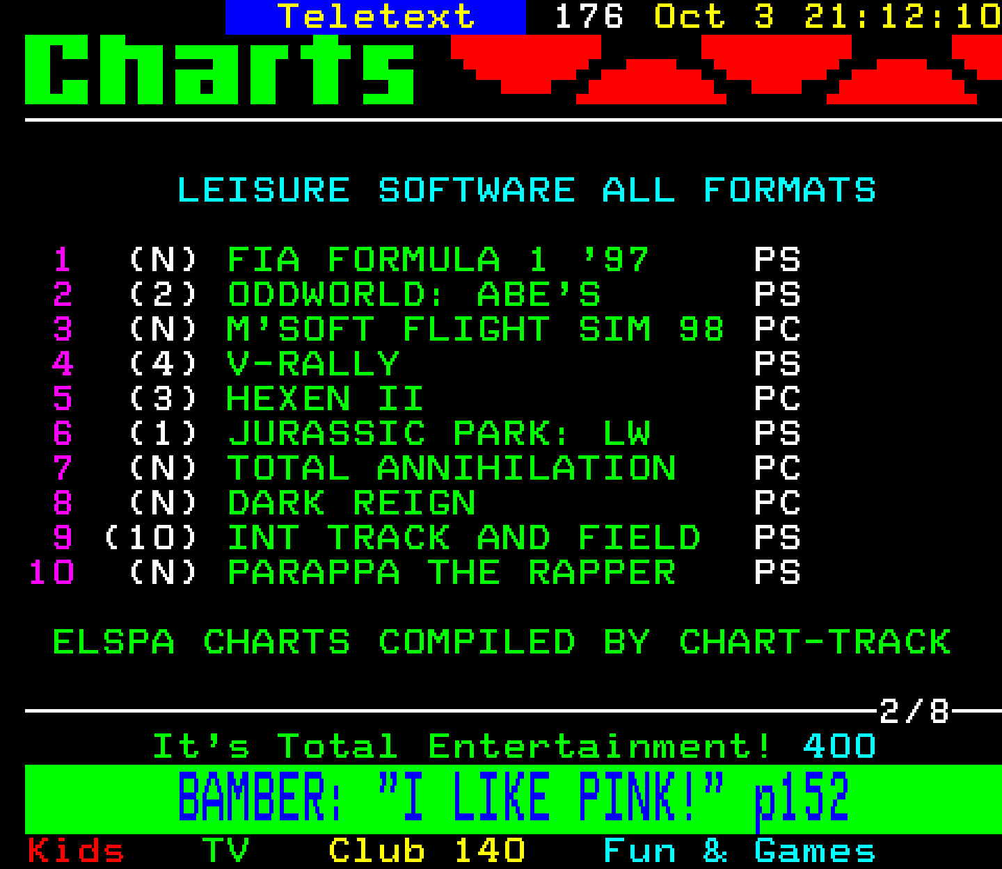Click the Oct 3 date in header
This screenshot has height=869, width=1002.
[x=714, y=16]
